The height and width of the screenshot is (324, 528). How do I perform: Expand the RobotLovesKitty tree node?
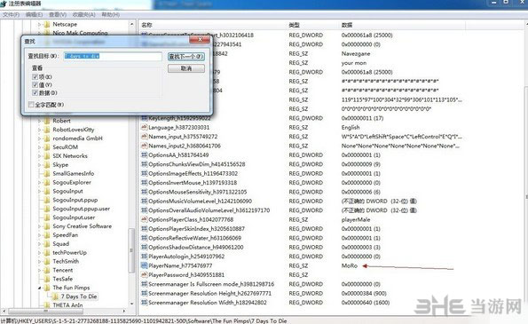(x=39, y=130)
